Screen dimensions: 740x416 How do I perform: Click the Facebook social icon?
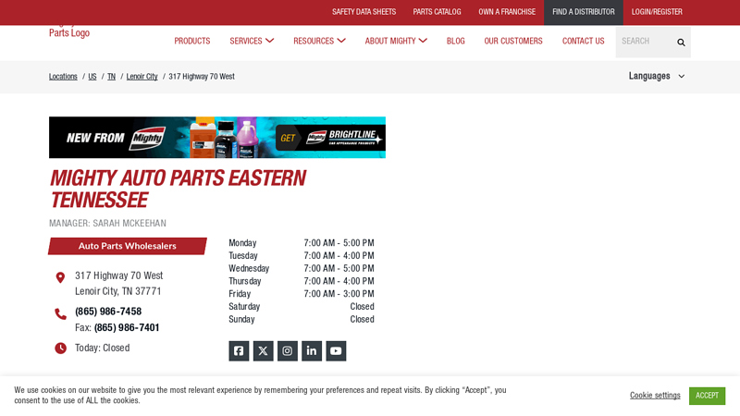pyautogui.click(x=239, y=351)
